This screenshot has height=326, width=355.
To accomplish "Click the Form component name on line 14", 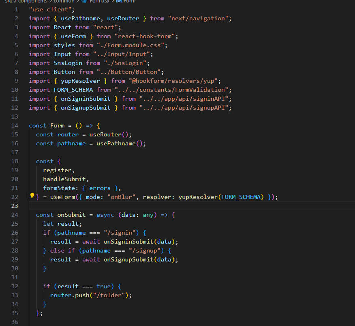I will pyautogui.click(x=57, y=125).
